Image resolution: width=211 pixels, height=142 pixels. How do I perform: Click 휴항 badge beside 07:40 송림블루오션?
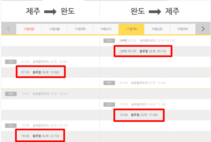pos(109,83)
